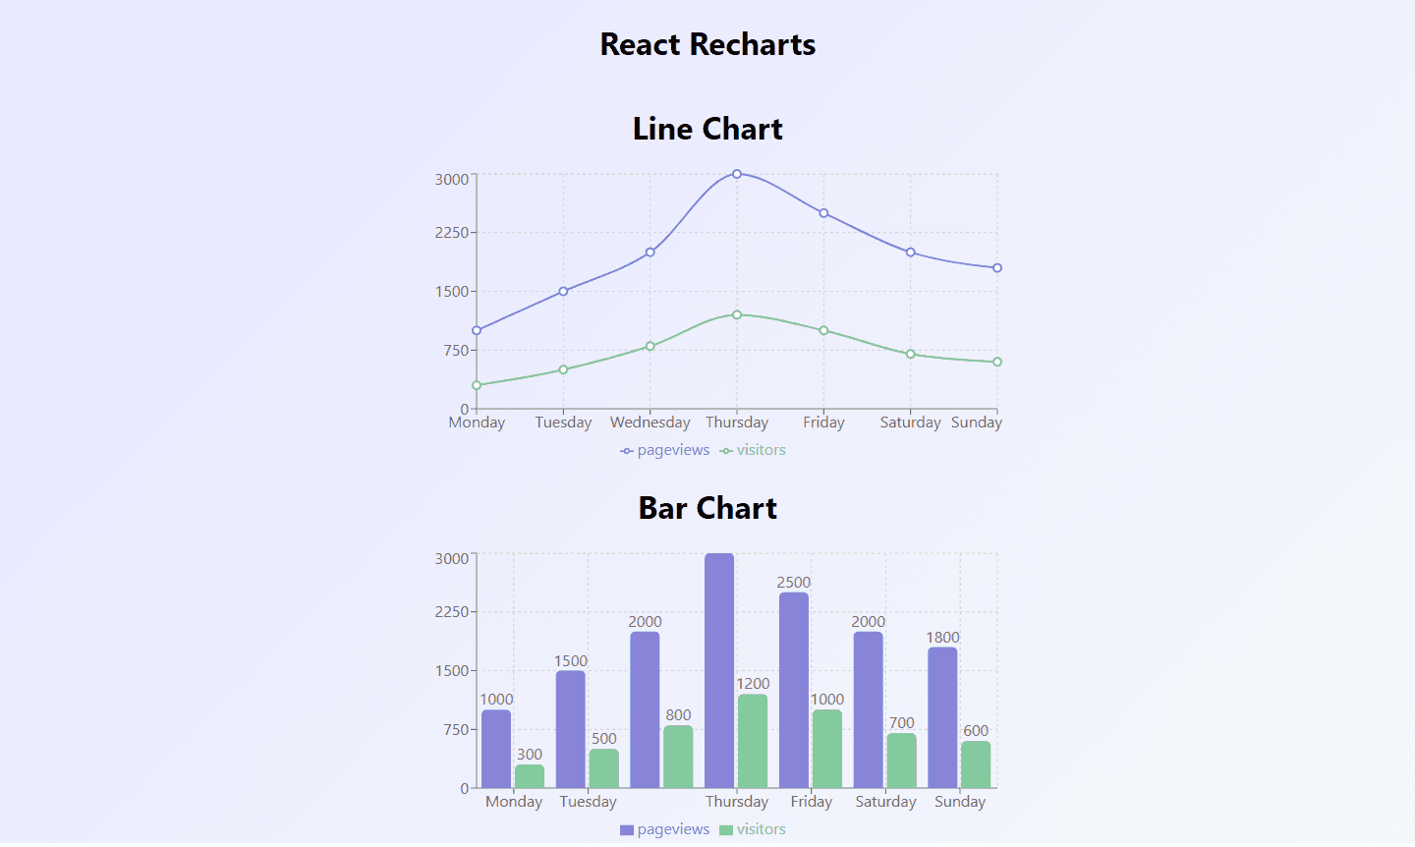Click the 3000 tick on line chart y-axis

tap(452, 180)
